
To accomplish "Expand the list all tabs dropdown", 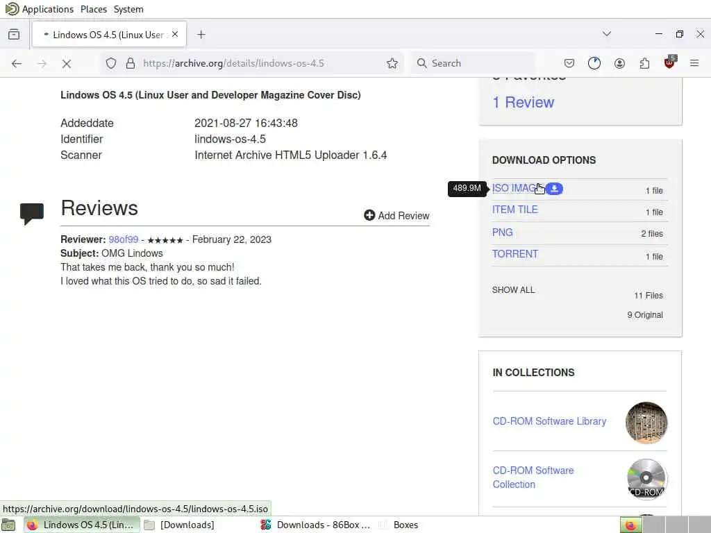I will pyautogui.click(x=607, y=34).
